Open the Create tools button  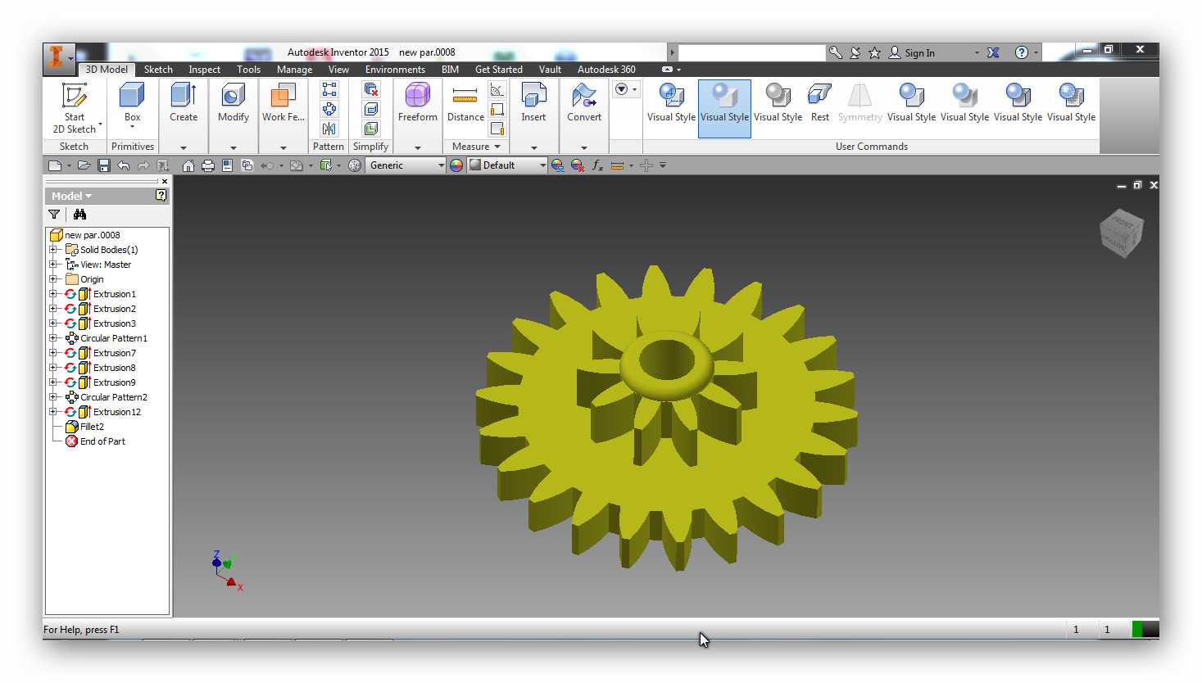pyautogui.click(x=184, y=103)
